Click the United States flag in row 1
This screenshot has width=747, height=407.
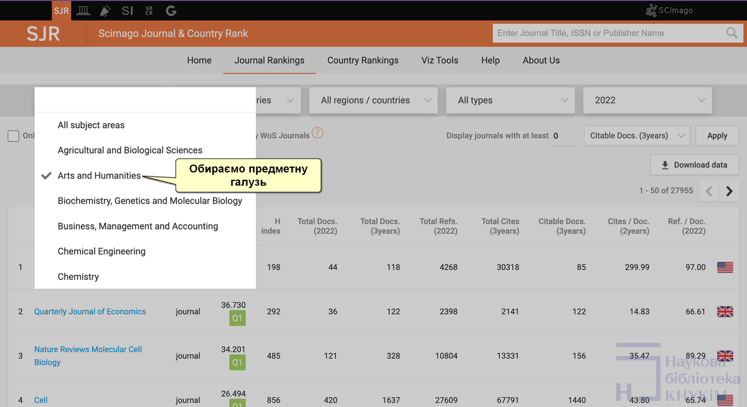point(725,267)
